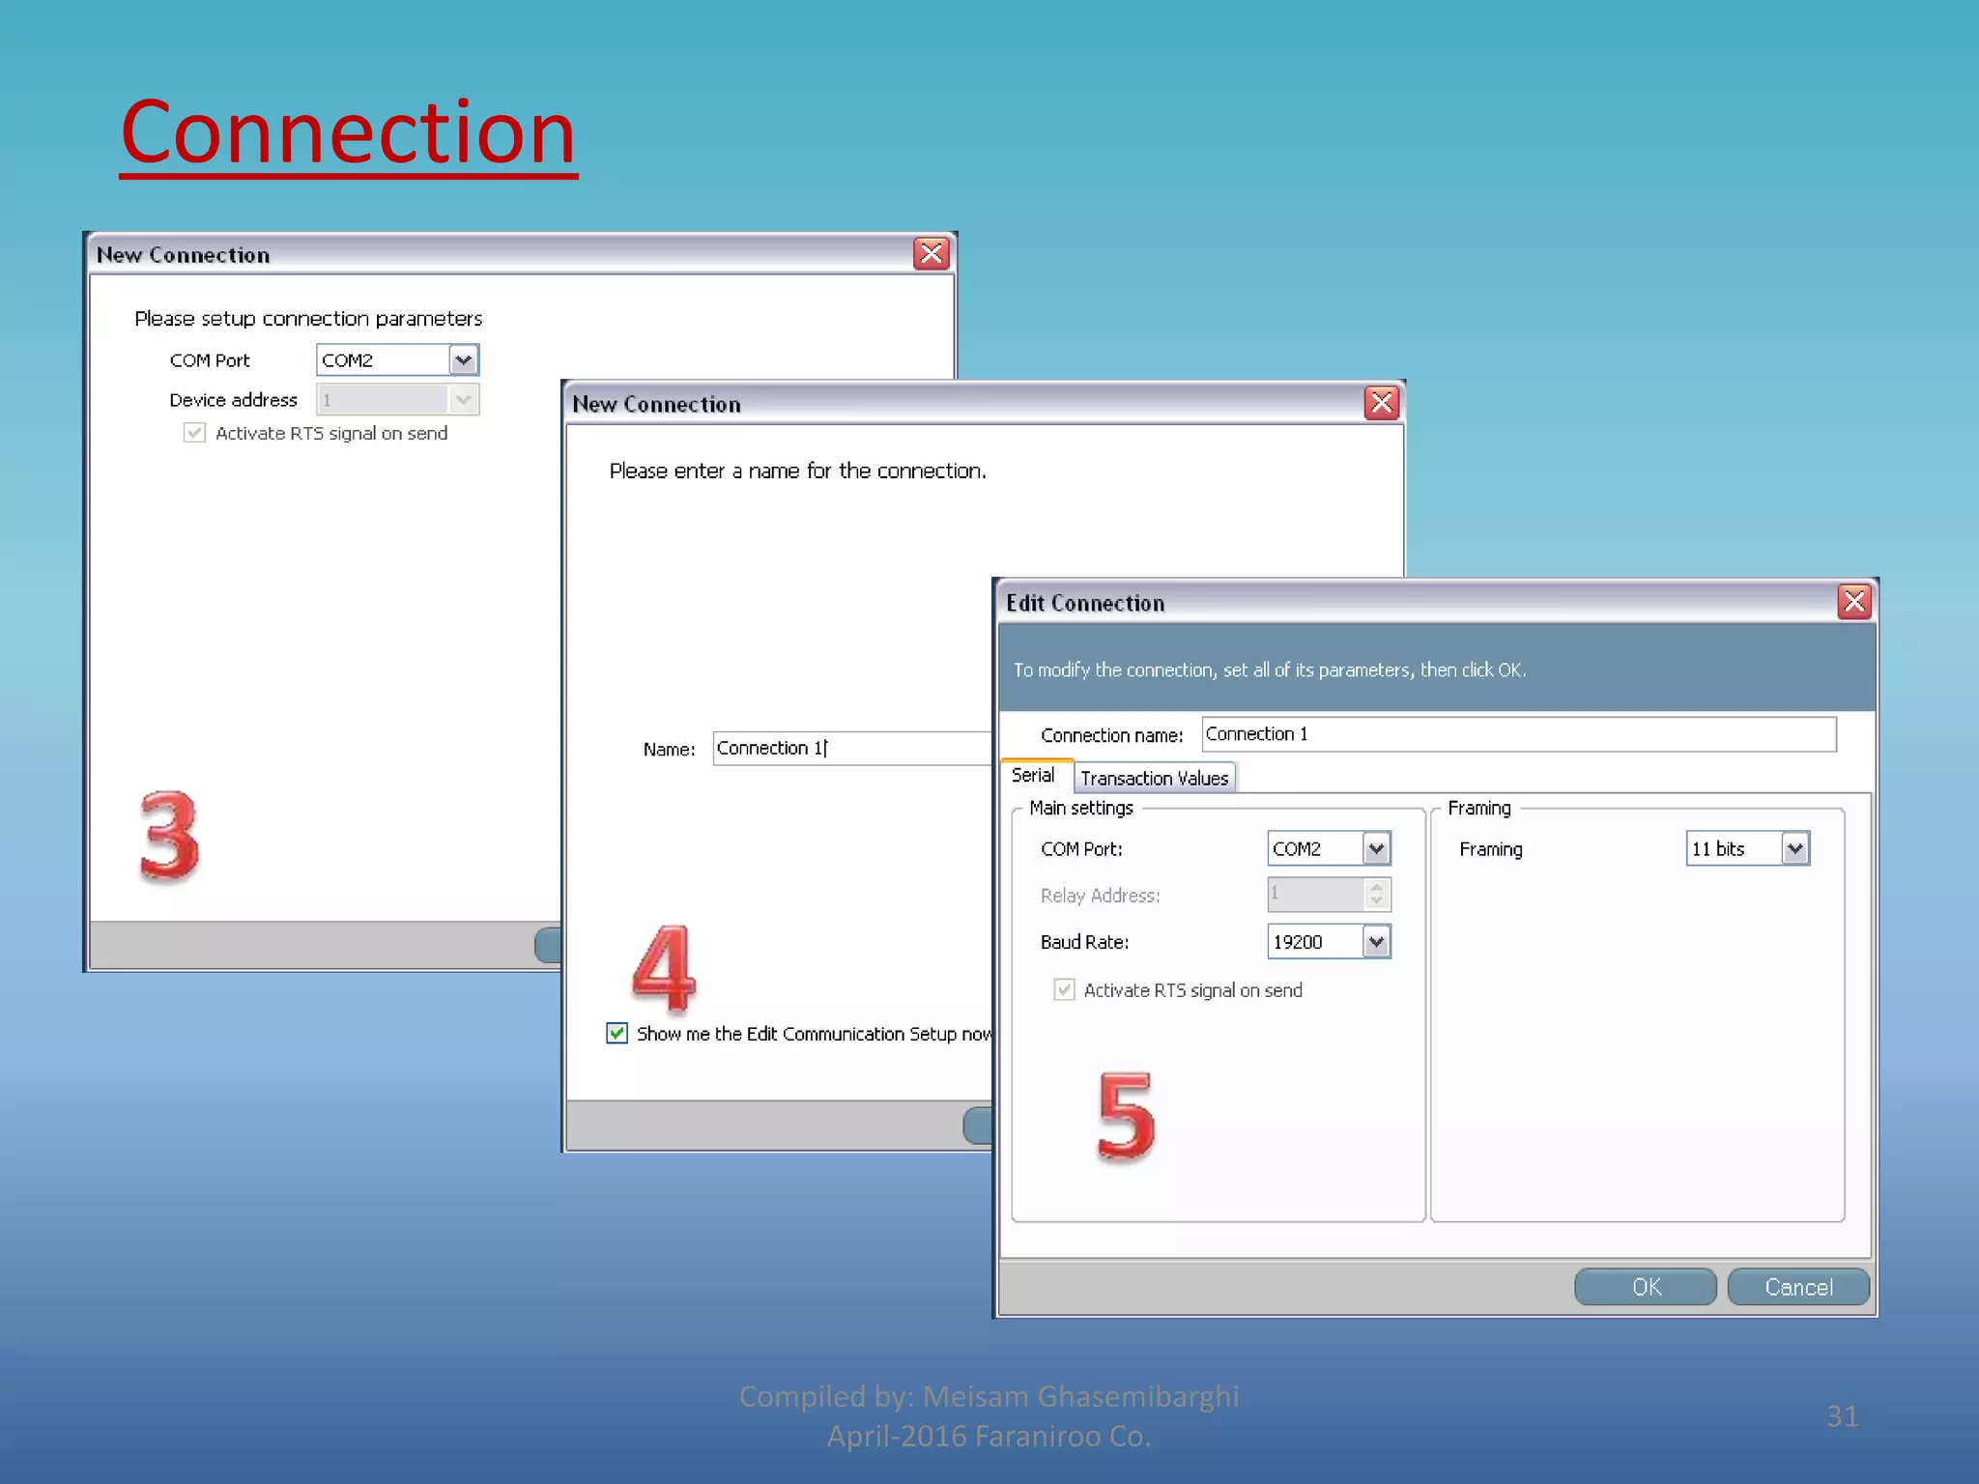Select the Serial tab
1979x1484 pixels.
1033,776
